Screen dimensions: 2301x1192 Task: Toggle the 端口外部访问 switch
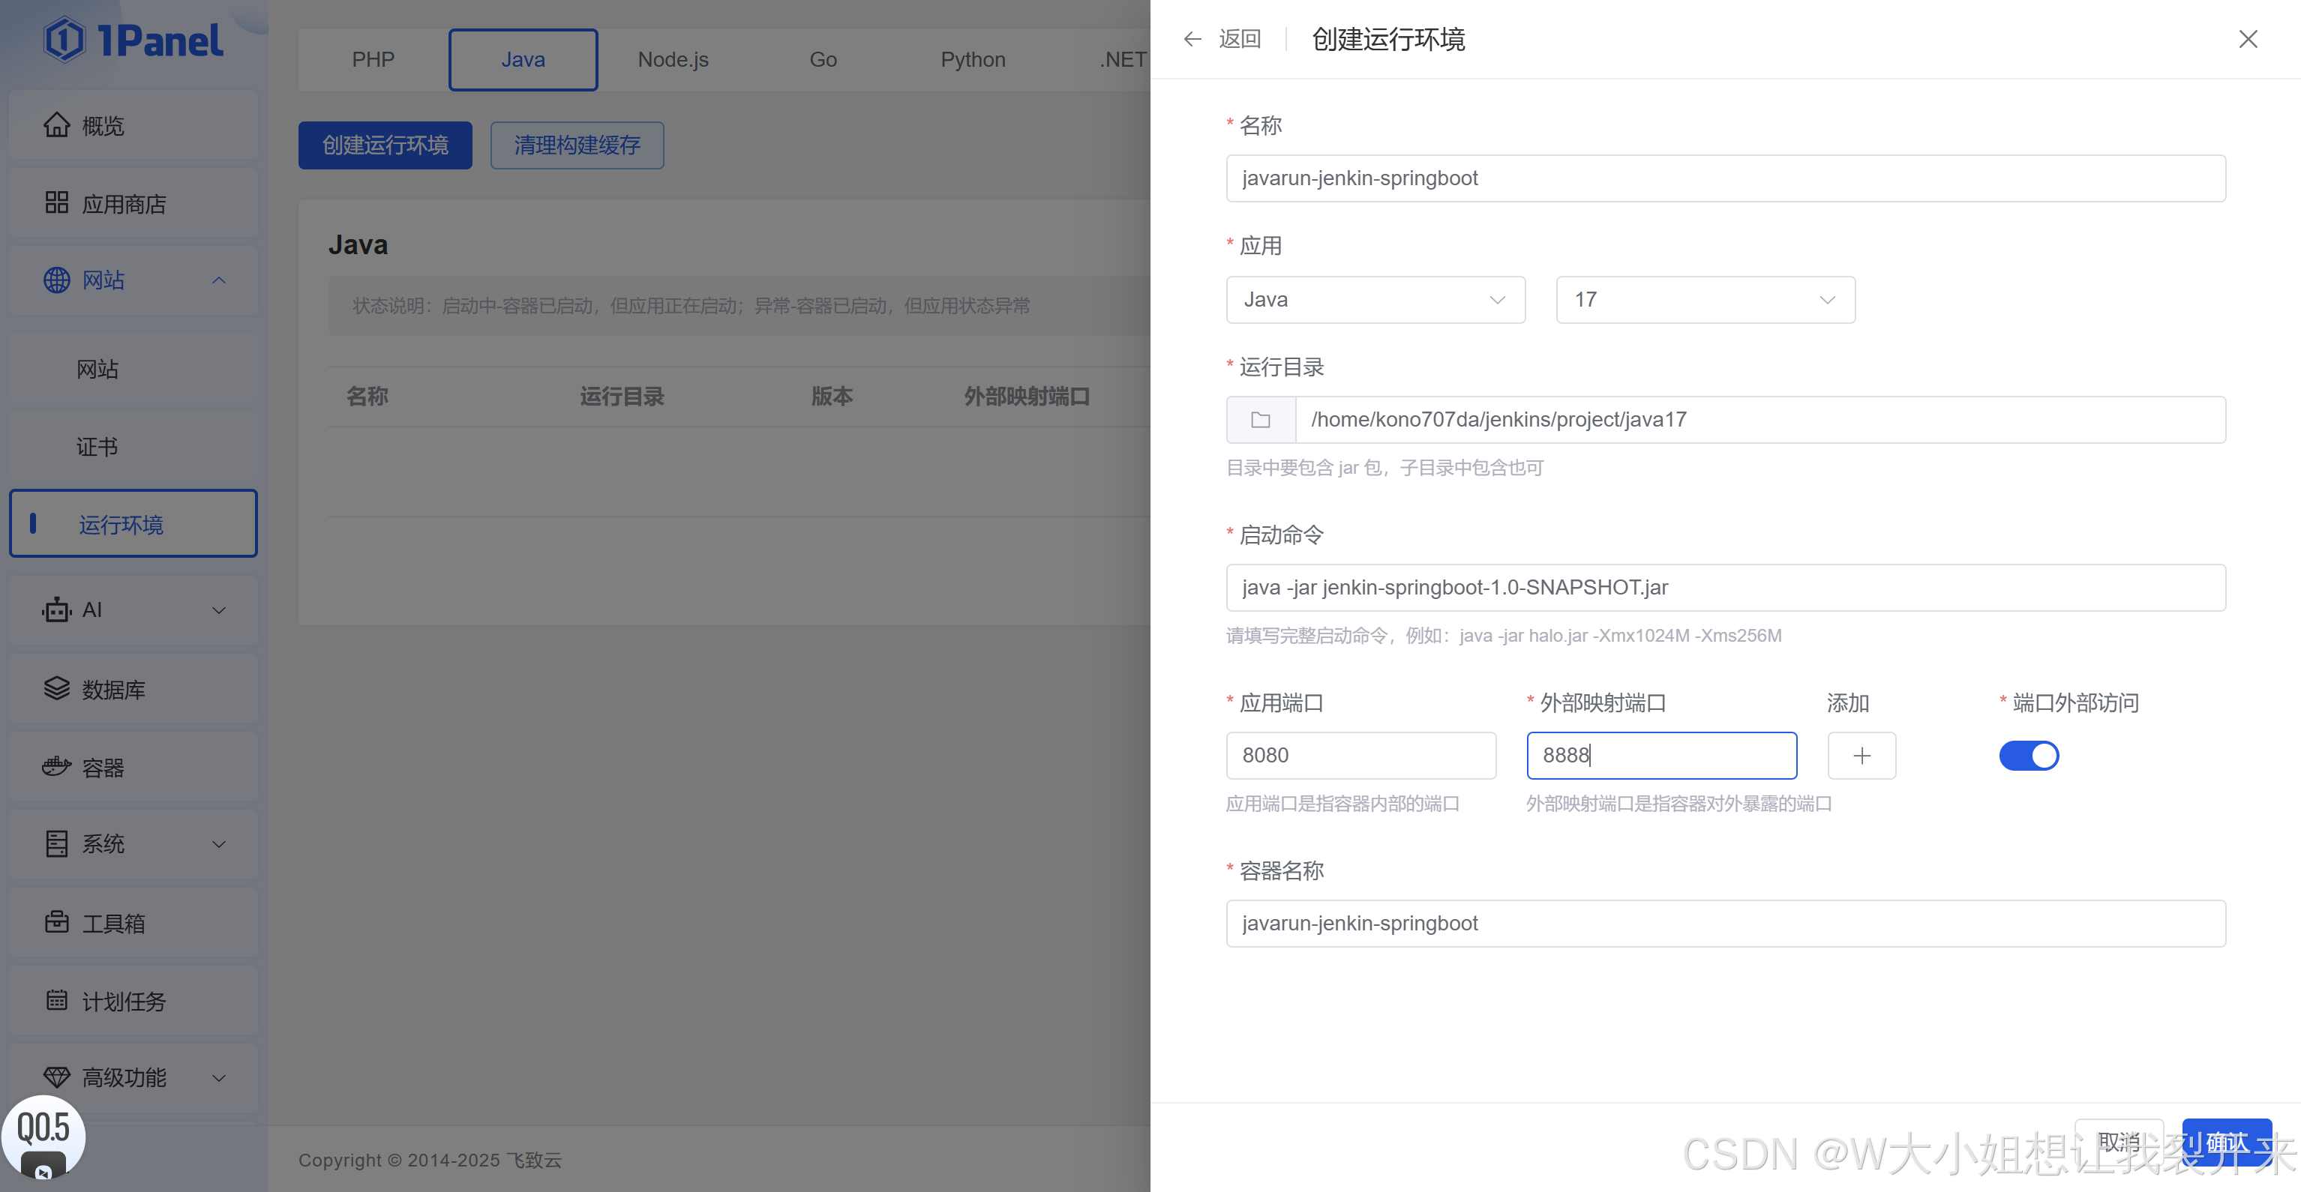click(2029, 756)
